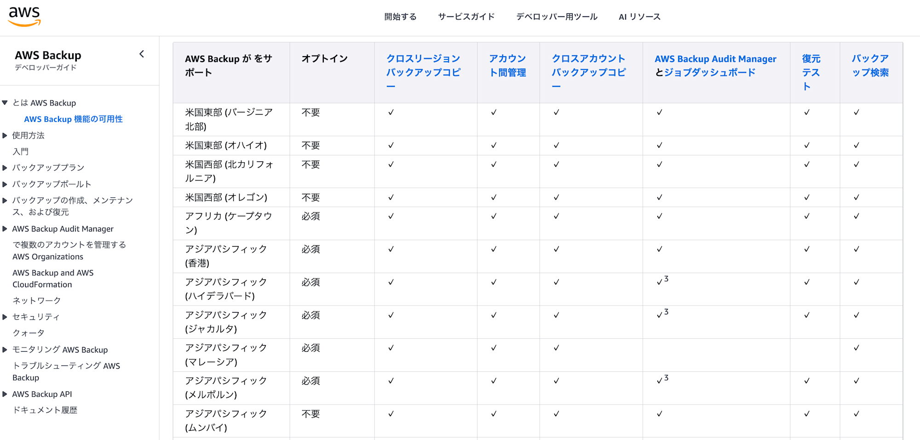Open the ドキュメント履歴 page
The height and width of the screenshot is (440, 920).
click(45, 410)
